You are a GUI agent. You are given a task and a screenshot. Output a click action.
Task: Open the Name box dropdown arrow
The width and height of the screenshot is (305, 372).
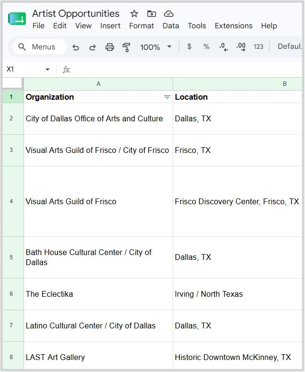pos(47,70)
